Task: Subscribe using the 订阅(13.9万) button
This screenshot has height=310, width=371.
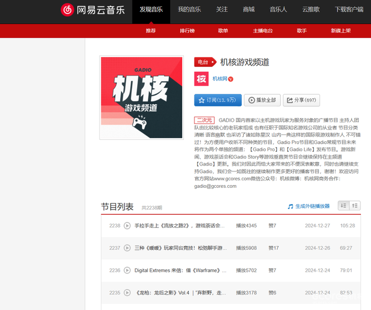Action: tap(218, 100)
